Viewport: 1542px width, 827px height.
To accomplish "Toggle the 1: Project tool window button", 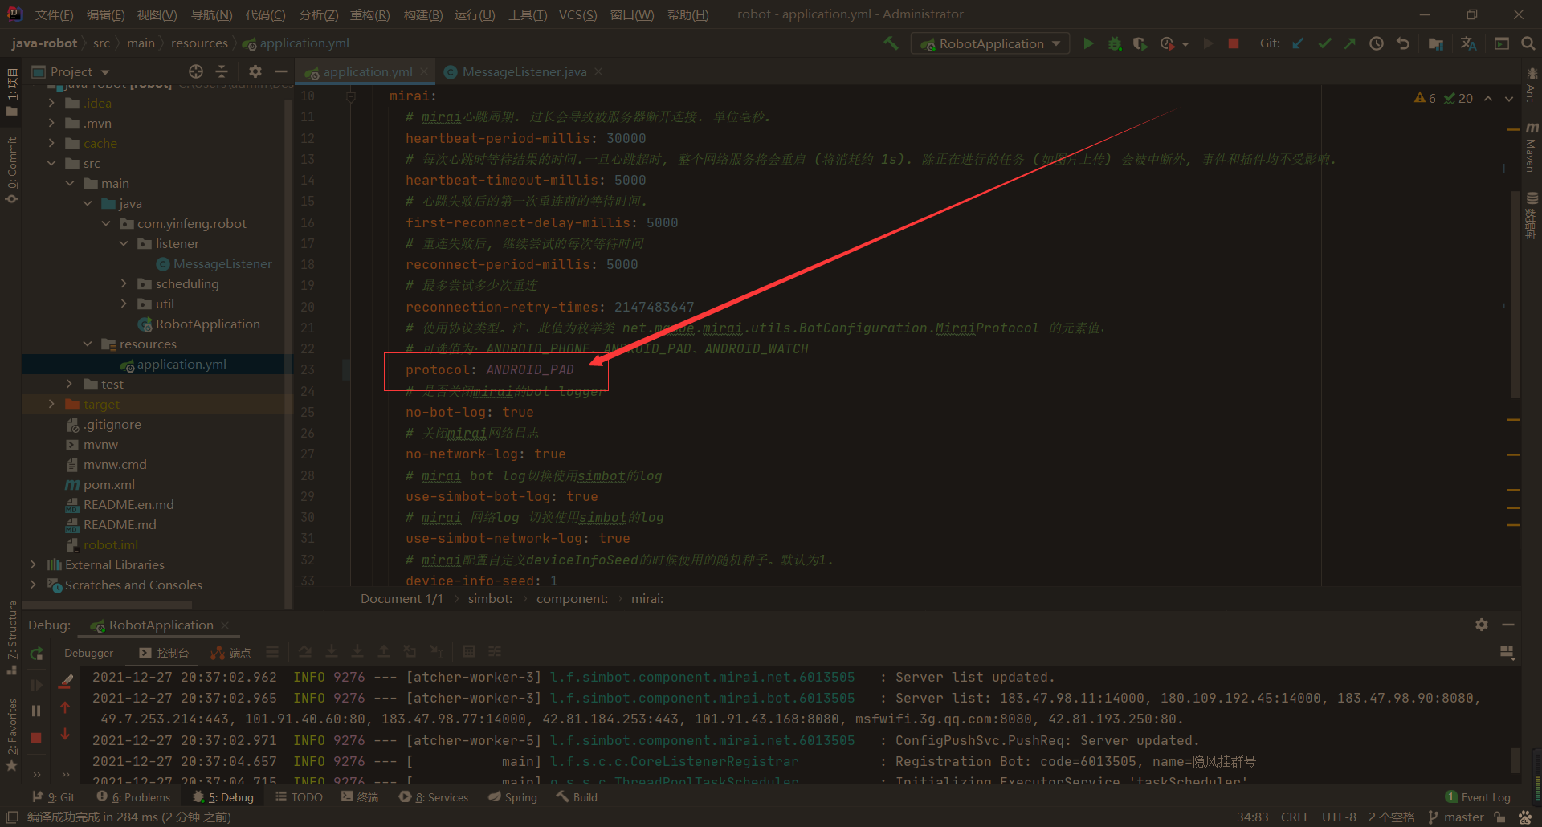I will tap(11, 92).
